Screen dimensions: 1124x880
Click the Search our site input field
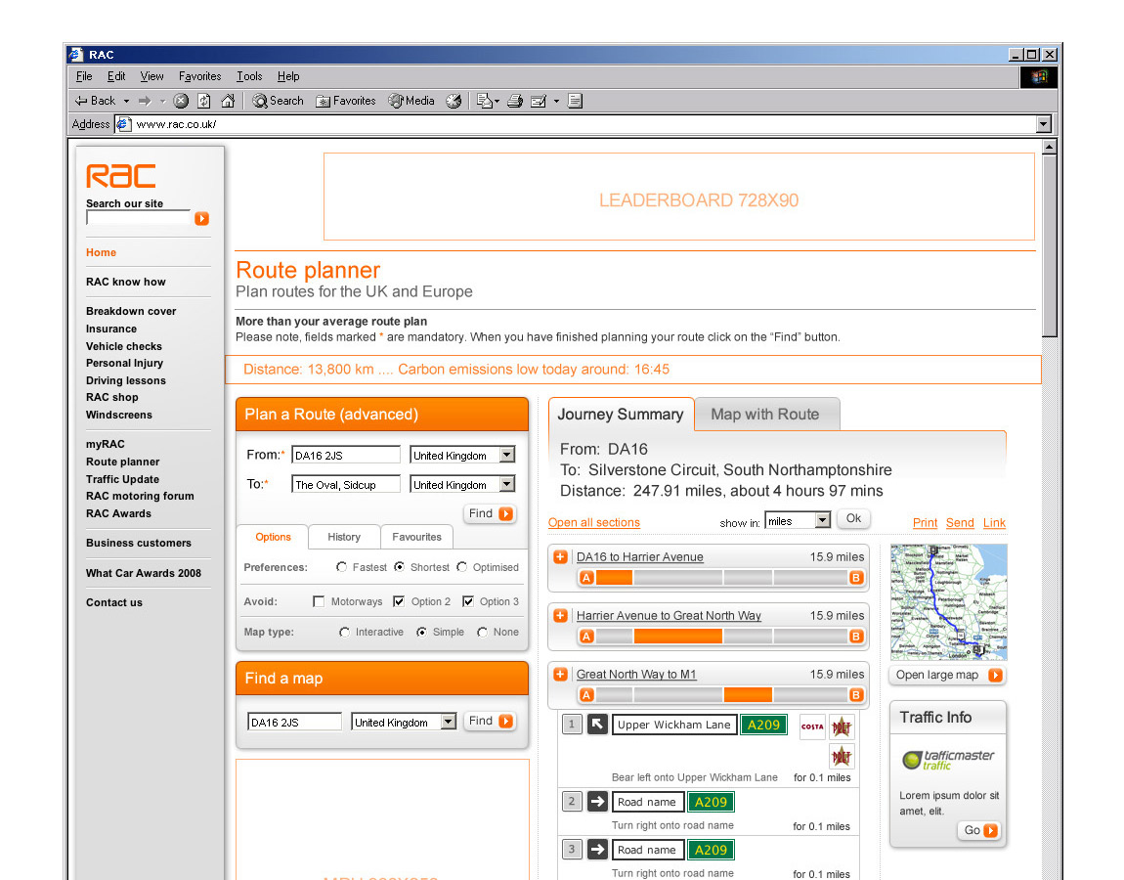[139, 218]
